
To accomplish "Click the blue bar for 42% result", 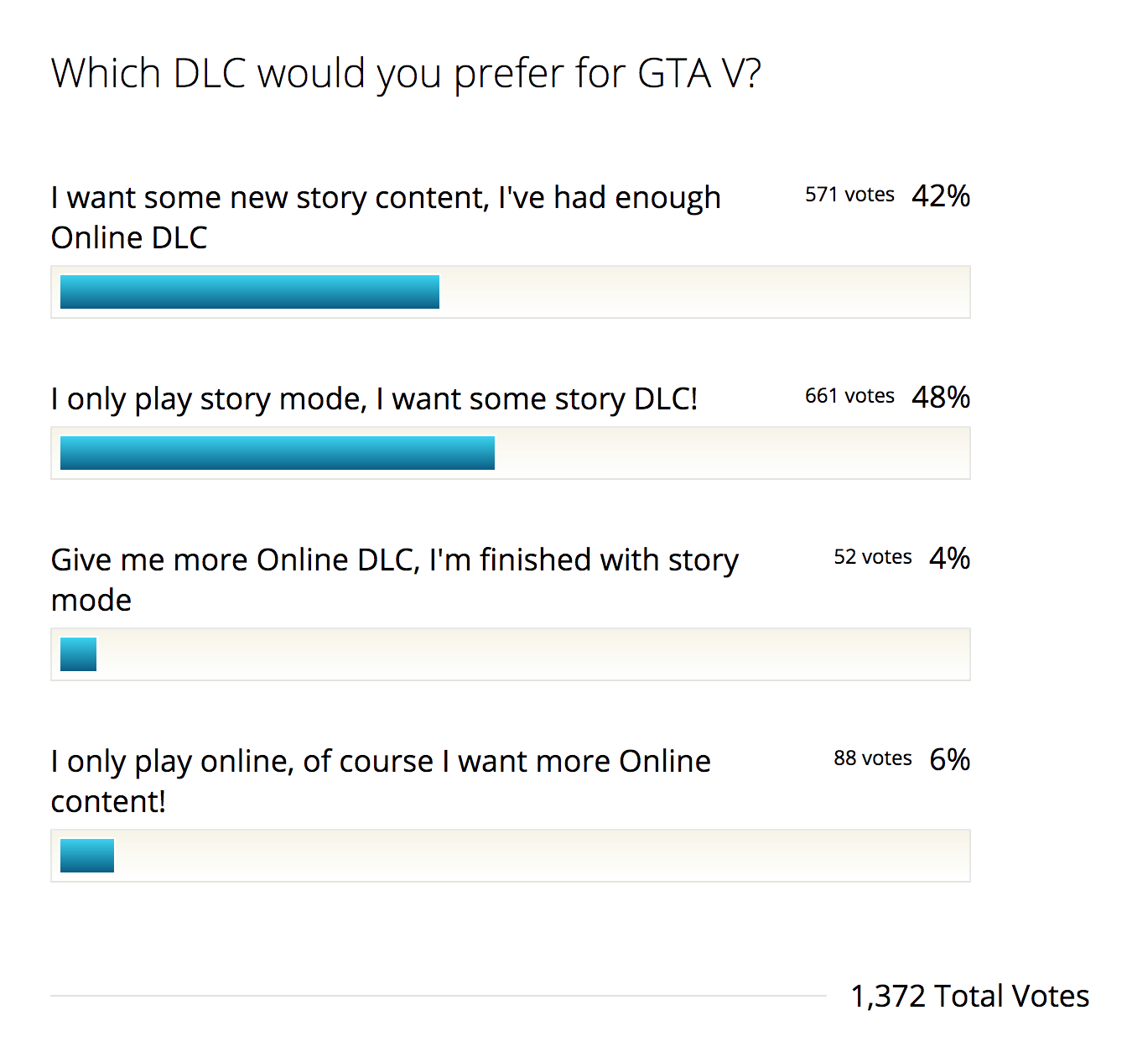I will pos(250,292).
